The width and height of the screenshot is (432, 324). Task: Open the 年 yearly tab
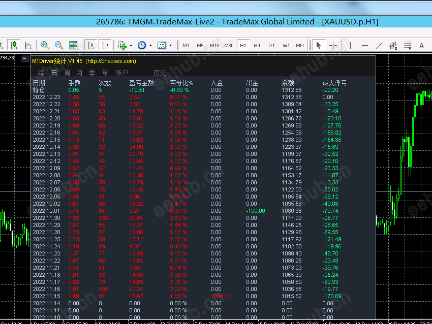[x=105, y=73]
